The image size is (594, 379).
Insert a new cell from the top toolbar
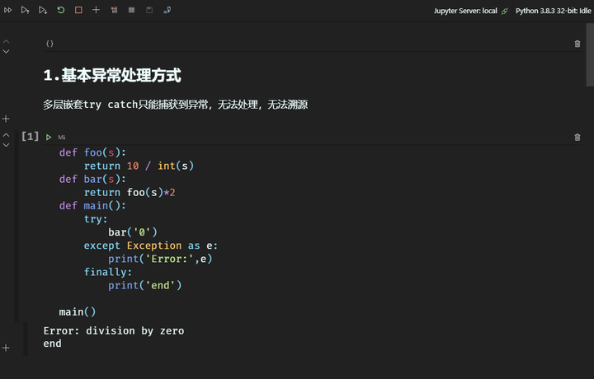[x=96, y=10]
